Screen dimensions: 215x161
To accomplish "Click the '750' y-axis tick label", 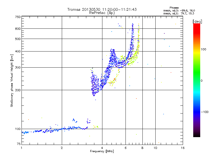I will click(18, 17).
